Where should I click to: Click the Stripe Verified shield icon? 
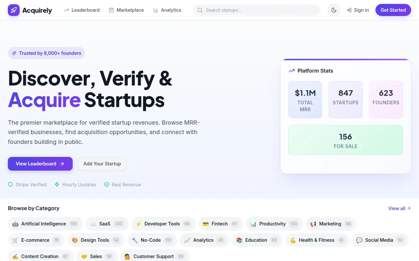10,185
